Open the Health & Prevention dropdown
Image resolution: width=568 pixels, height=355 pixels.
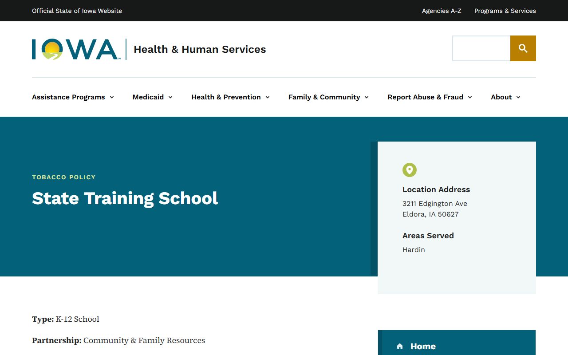tap(231, 97)
